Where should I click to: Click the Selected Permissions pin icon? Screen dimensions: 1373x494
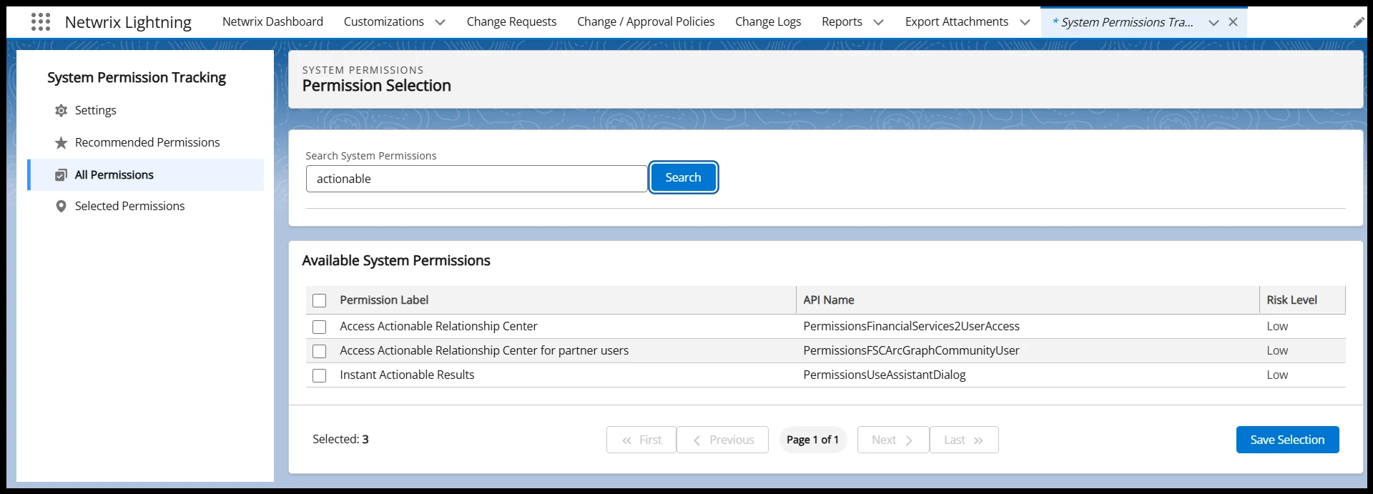coord(61,207)
